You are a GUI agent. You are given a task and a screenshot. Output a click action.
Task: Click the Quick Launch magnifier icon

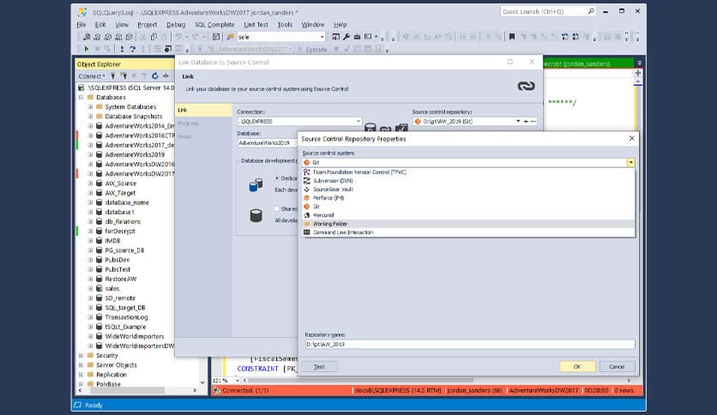point(591,11)
